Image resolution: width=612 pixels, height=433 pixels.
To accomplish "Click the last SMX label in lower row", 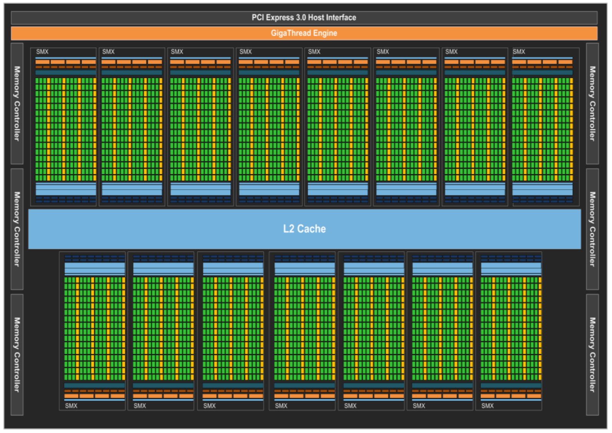I will click(x=488, y=406).
